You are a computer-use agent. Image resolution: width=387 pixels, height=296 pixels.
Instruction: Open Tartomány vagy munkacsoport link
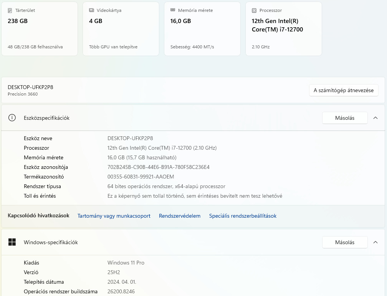114,216
